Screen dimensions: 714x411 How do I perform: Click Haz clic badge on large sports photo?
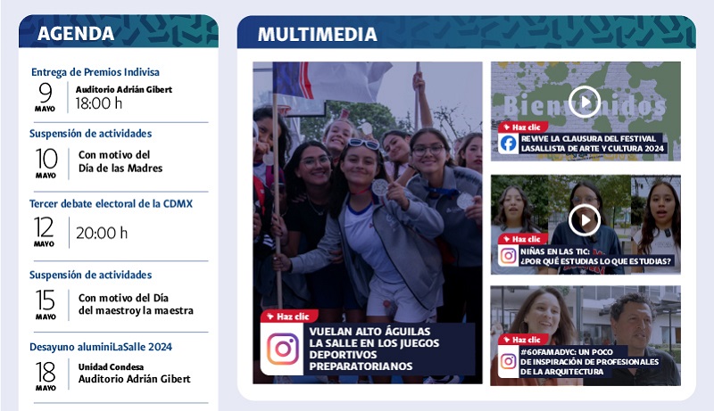click(x=285, y=316)
